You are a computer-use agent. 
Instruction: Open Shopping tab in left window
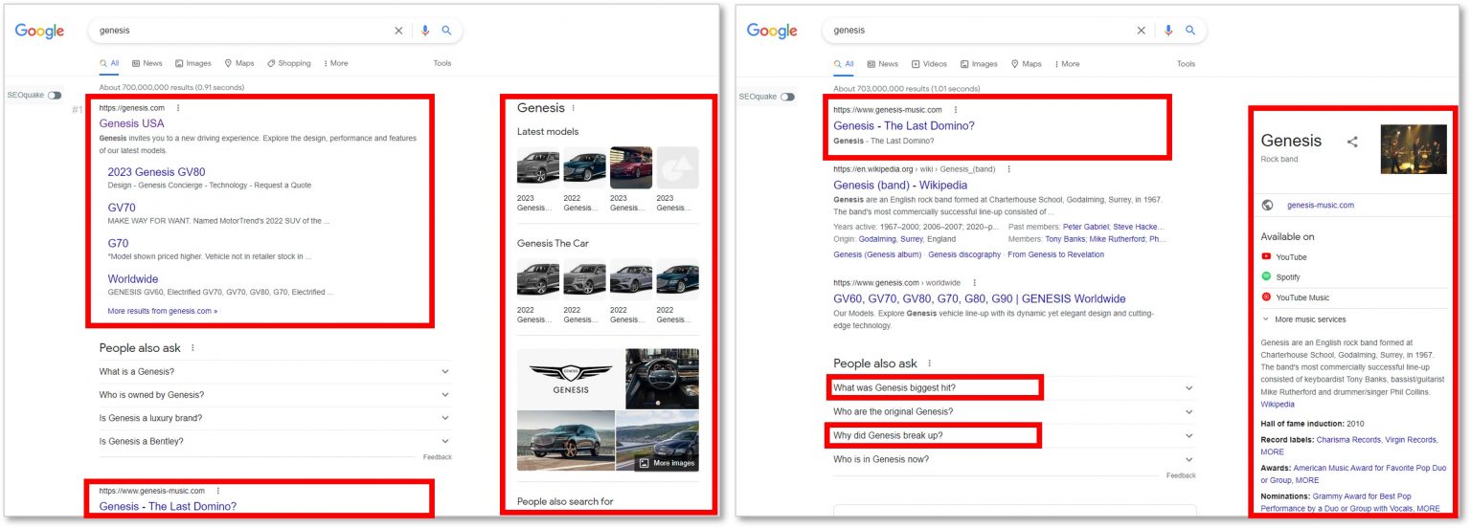pos(289,63)
